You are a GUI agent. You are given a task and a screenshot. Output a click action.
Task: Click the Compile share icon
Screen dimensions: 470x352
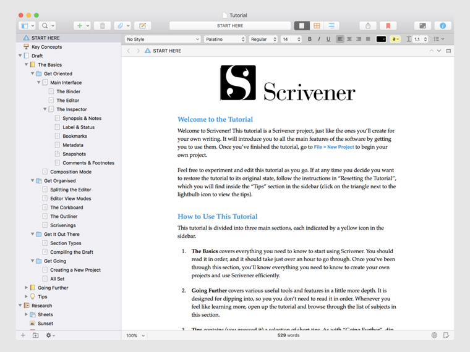click(368, 26)
